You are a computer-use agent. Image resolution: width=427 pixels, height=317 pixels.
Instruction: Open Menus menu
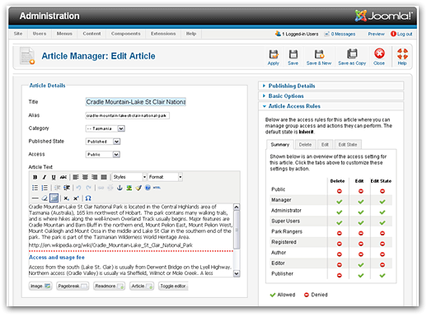[64, 34]
